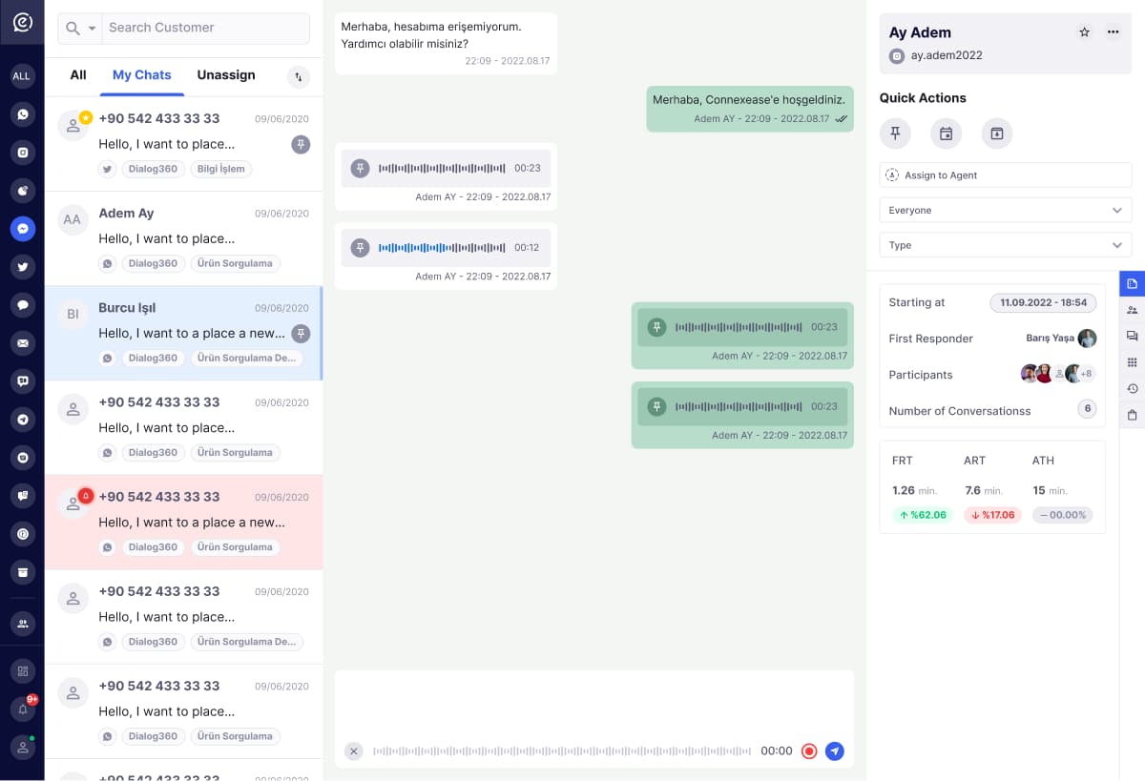Open the Twitter channel in sidebar
This screenshot has width=1145, height=781.
pos(22,267)
